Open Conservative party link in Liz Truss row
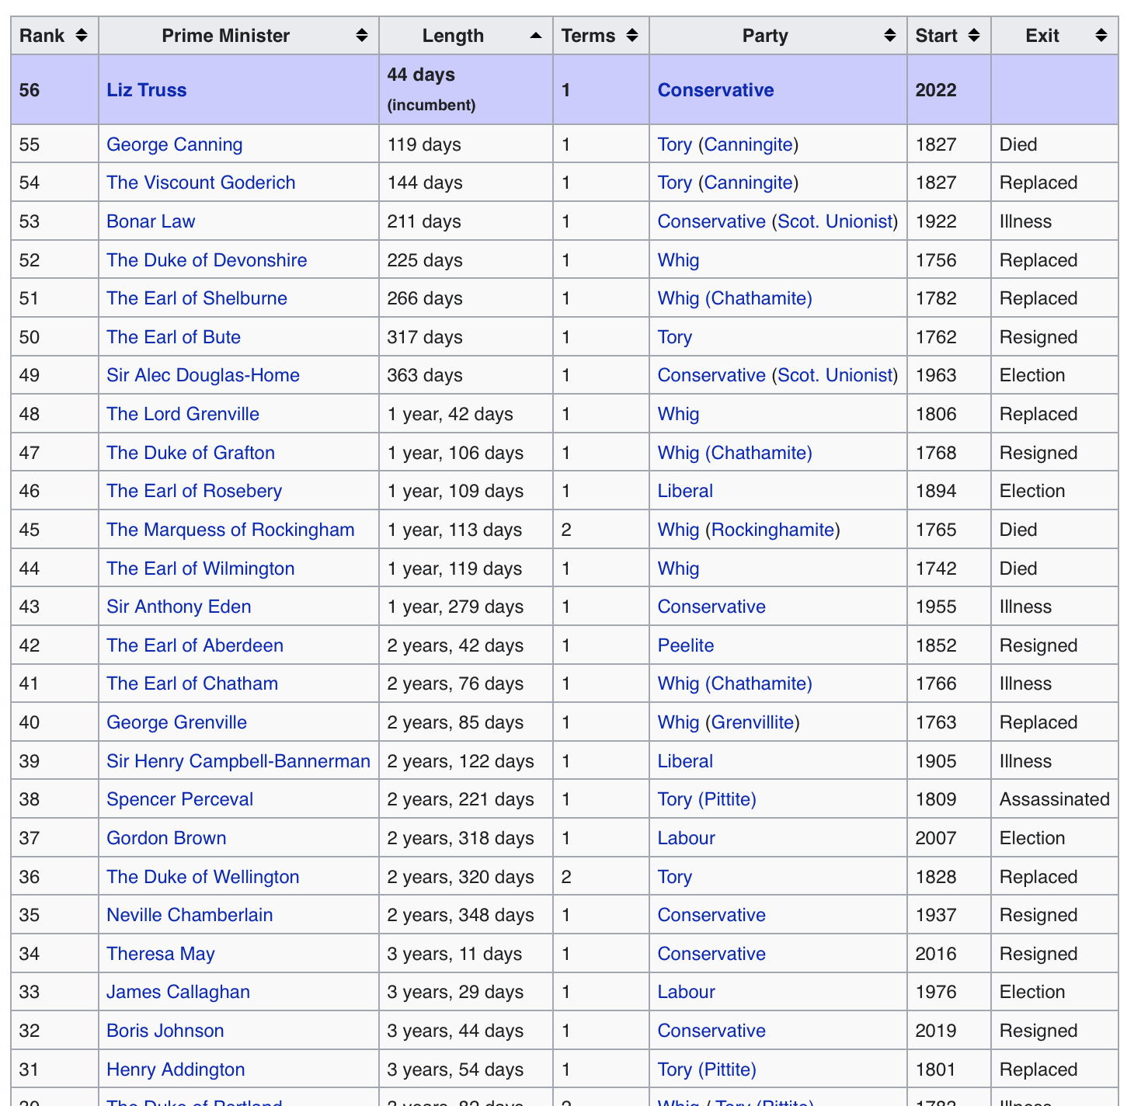Screen dimensions: 1141x1106 pyautogui.click(x=716, y=90)
